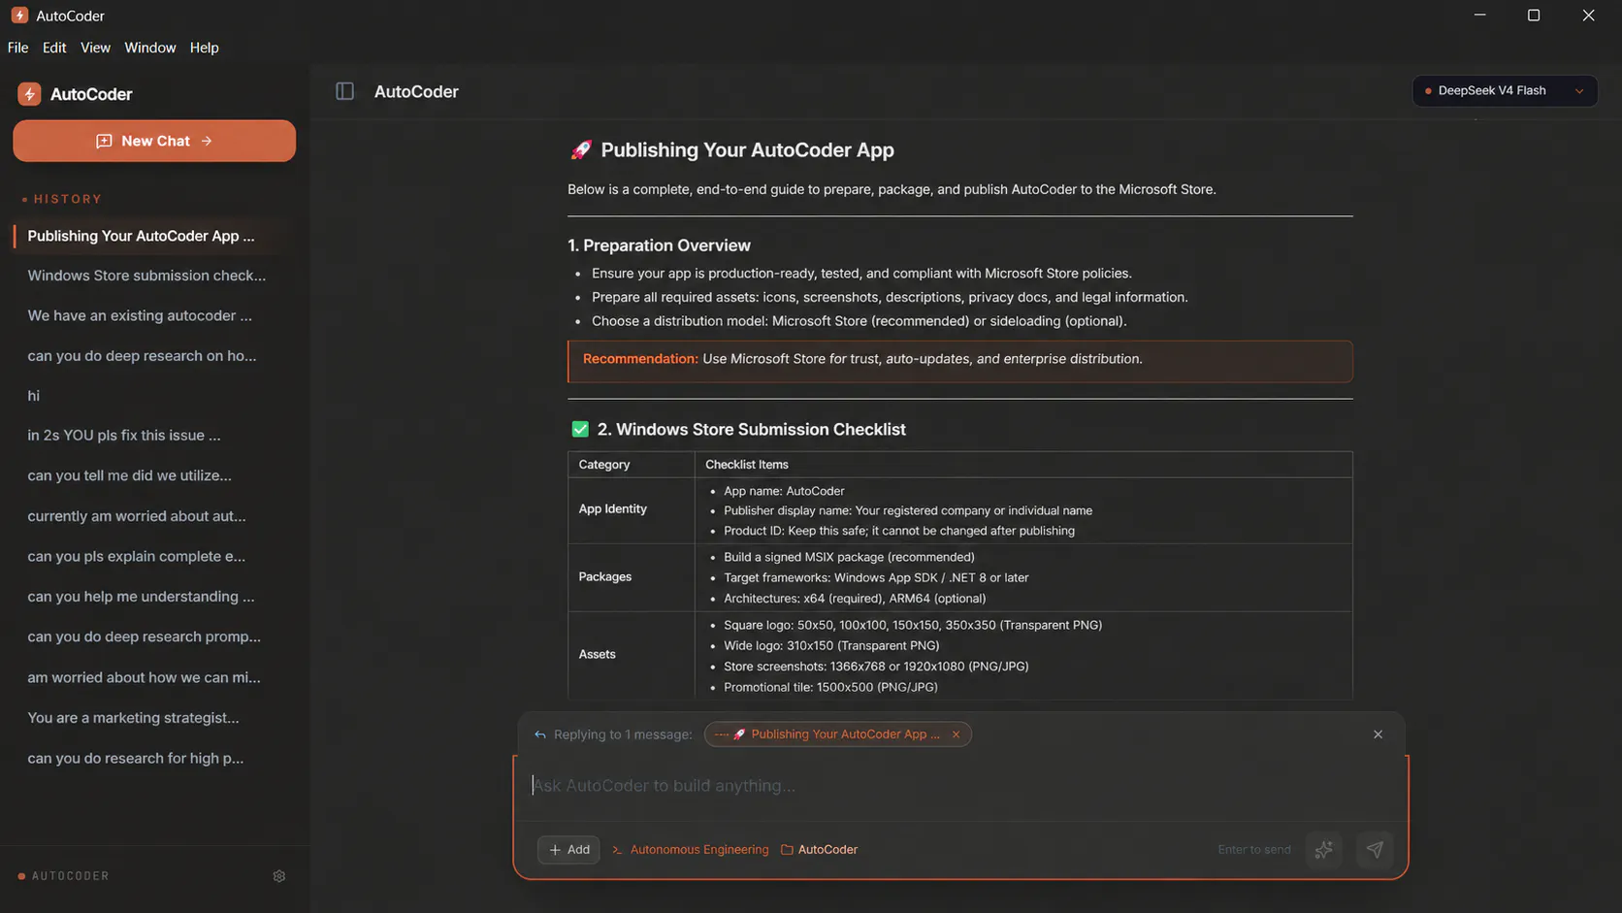Click the AutoCoder header title text

pos(416,91)
